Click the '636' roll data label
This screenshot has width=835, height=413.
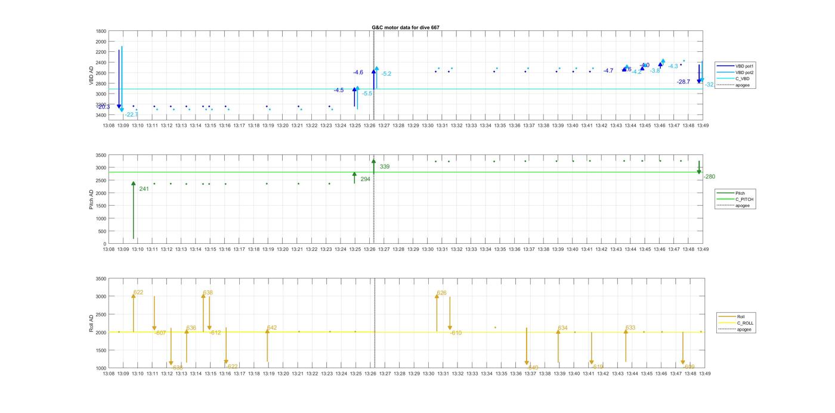(191, 328)
